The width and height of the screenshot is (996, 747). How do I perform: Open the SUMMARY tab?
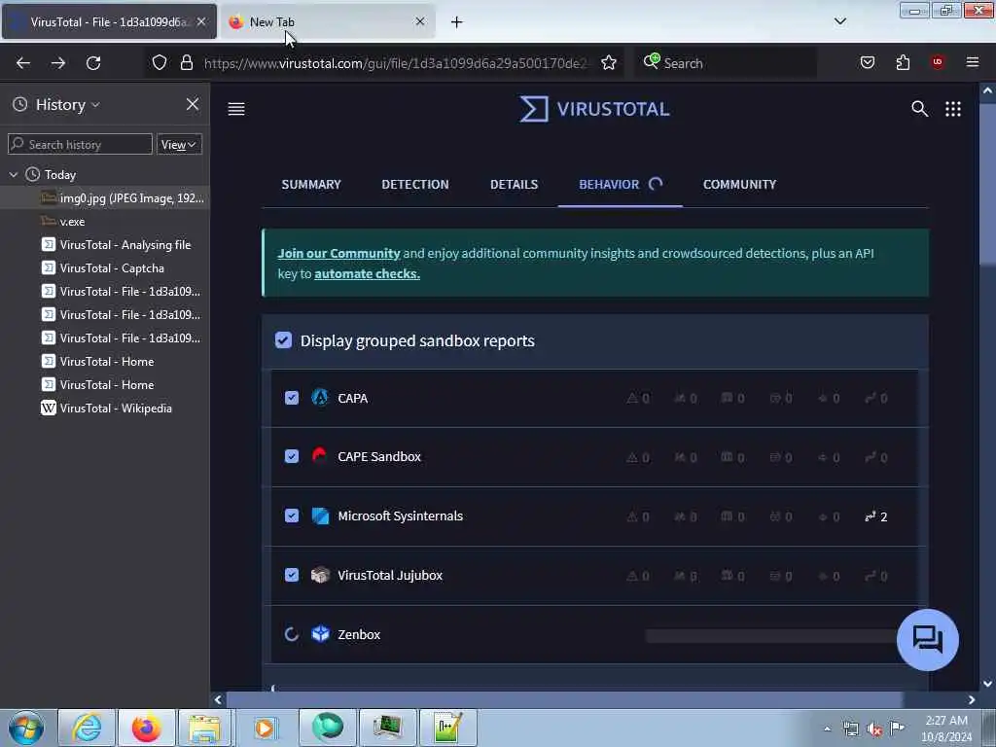(311, 184)
